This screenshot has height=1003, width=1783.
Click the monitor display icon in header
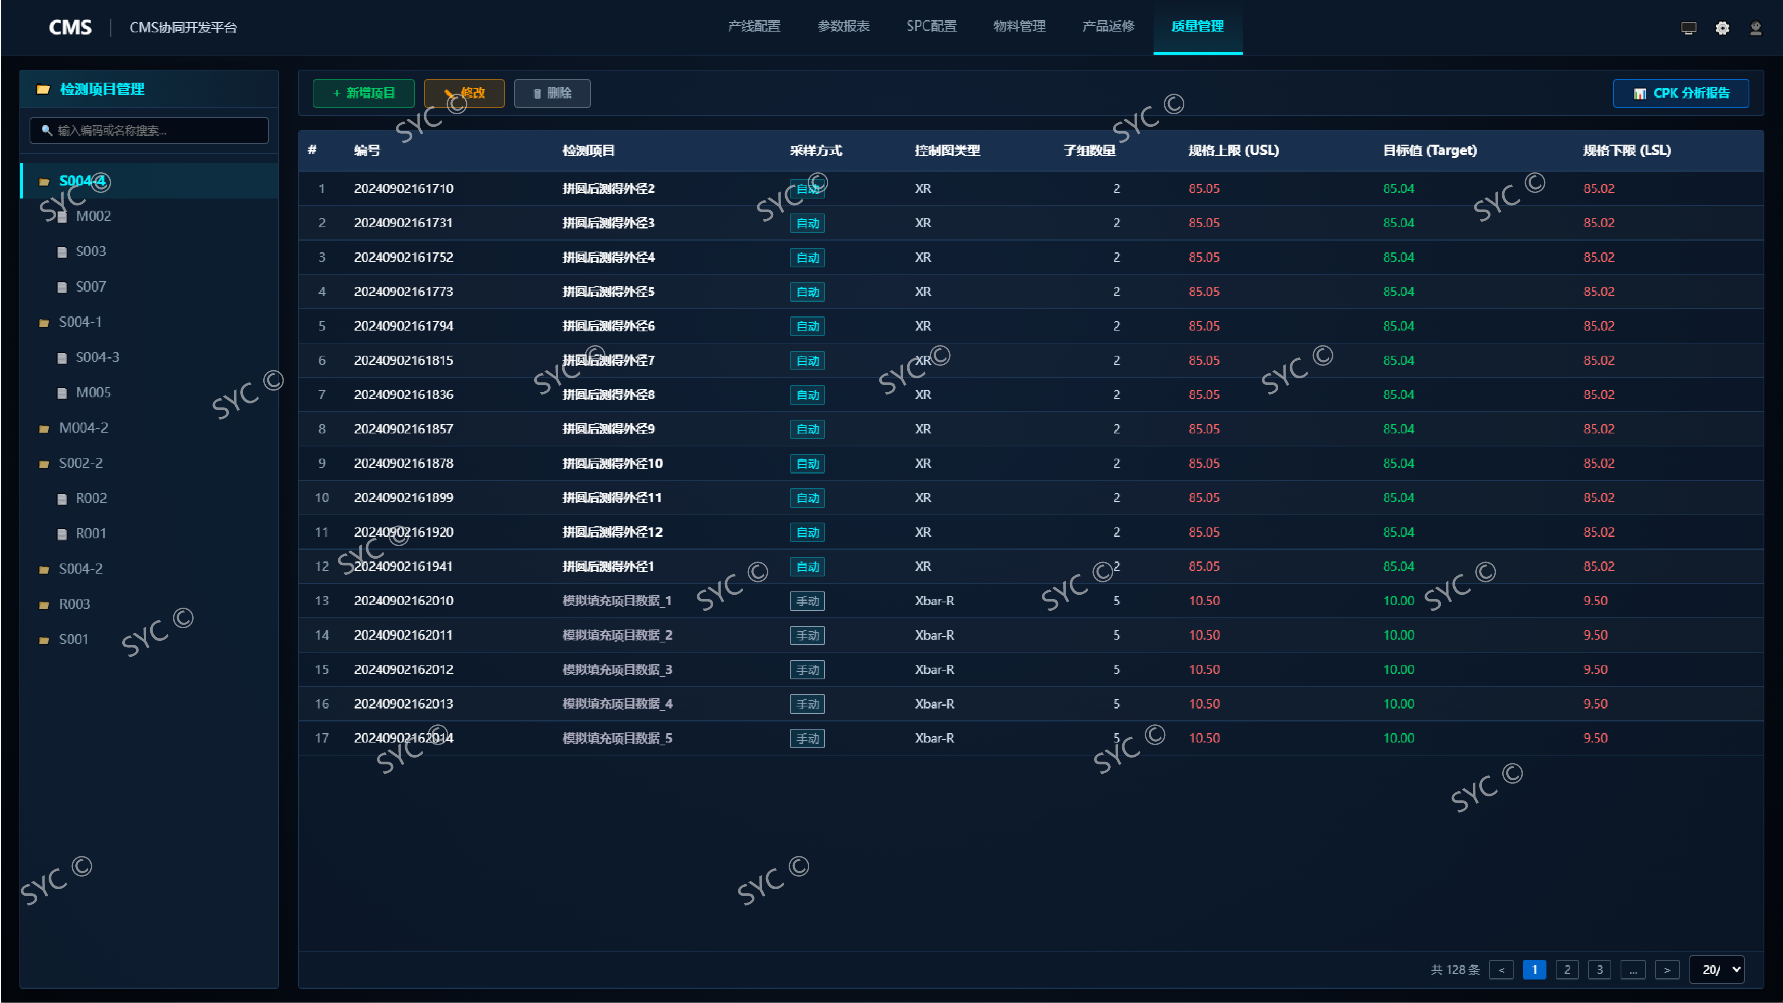[x=1688, y=28]
